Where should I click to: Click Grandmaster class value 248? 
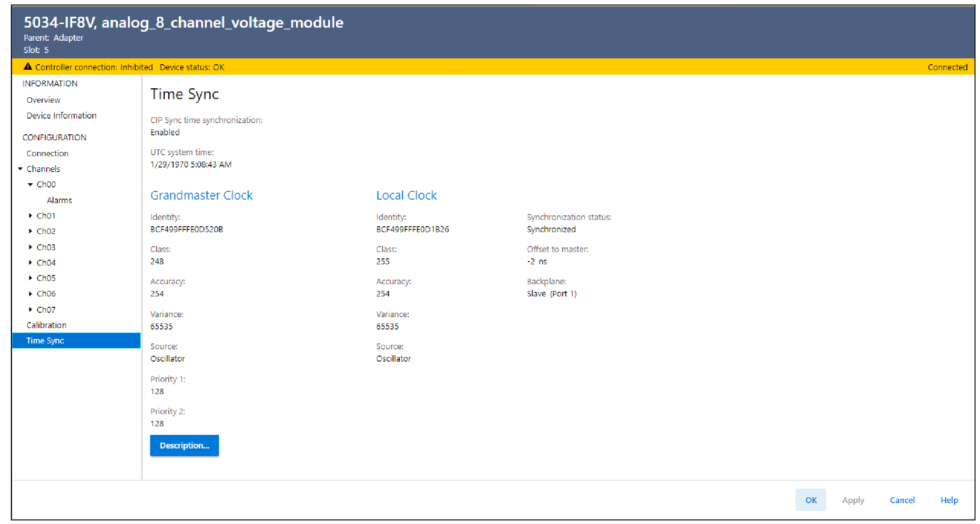tap(157, 261)
